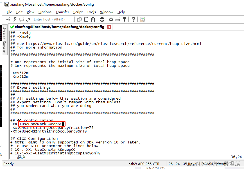This screenshot has width=244, height=169.
Task: Open the File menu
Action: coord(9,12)
